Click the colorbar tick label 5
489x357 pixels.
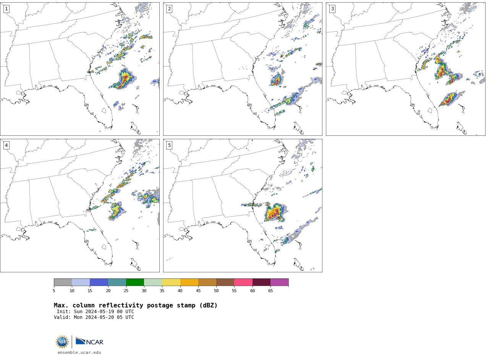click(54, 291)
